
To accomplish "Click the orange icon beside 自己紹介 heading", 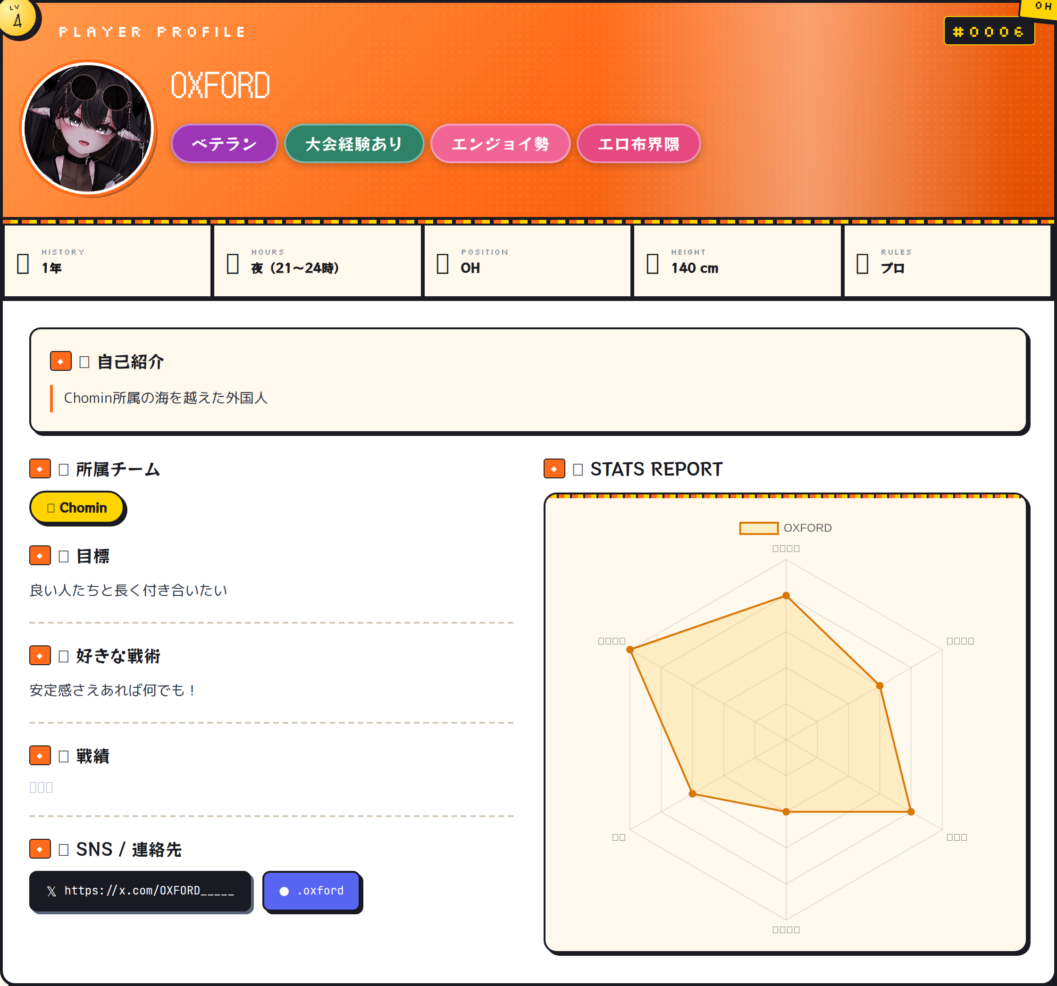I will [60, 361].
